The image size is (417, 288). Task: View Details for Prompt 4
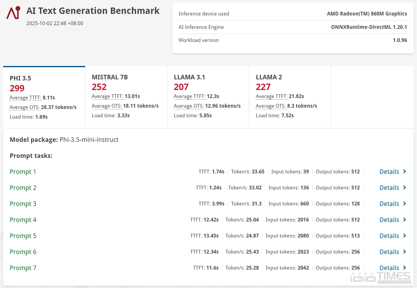tap(389, 220)
